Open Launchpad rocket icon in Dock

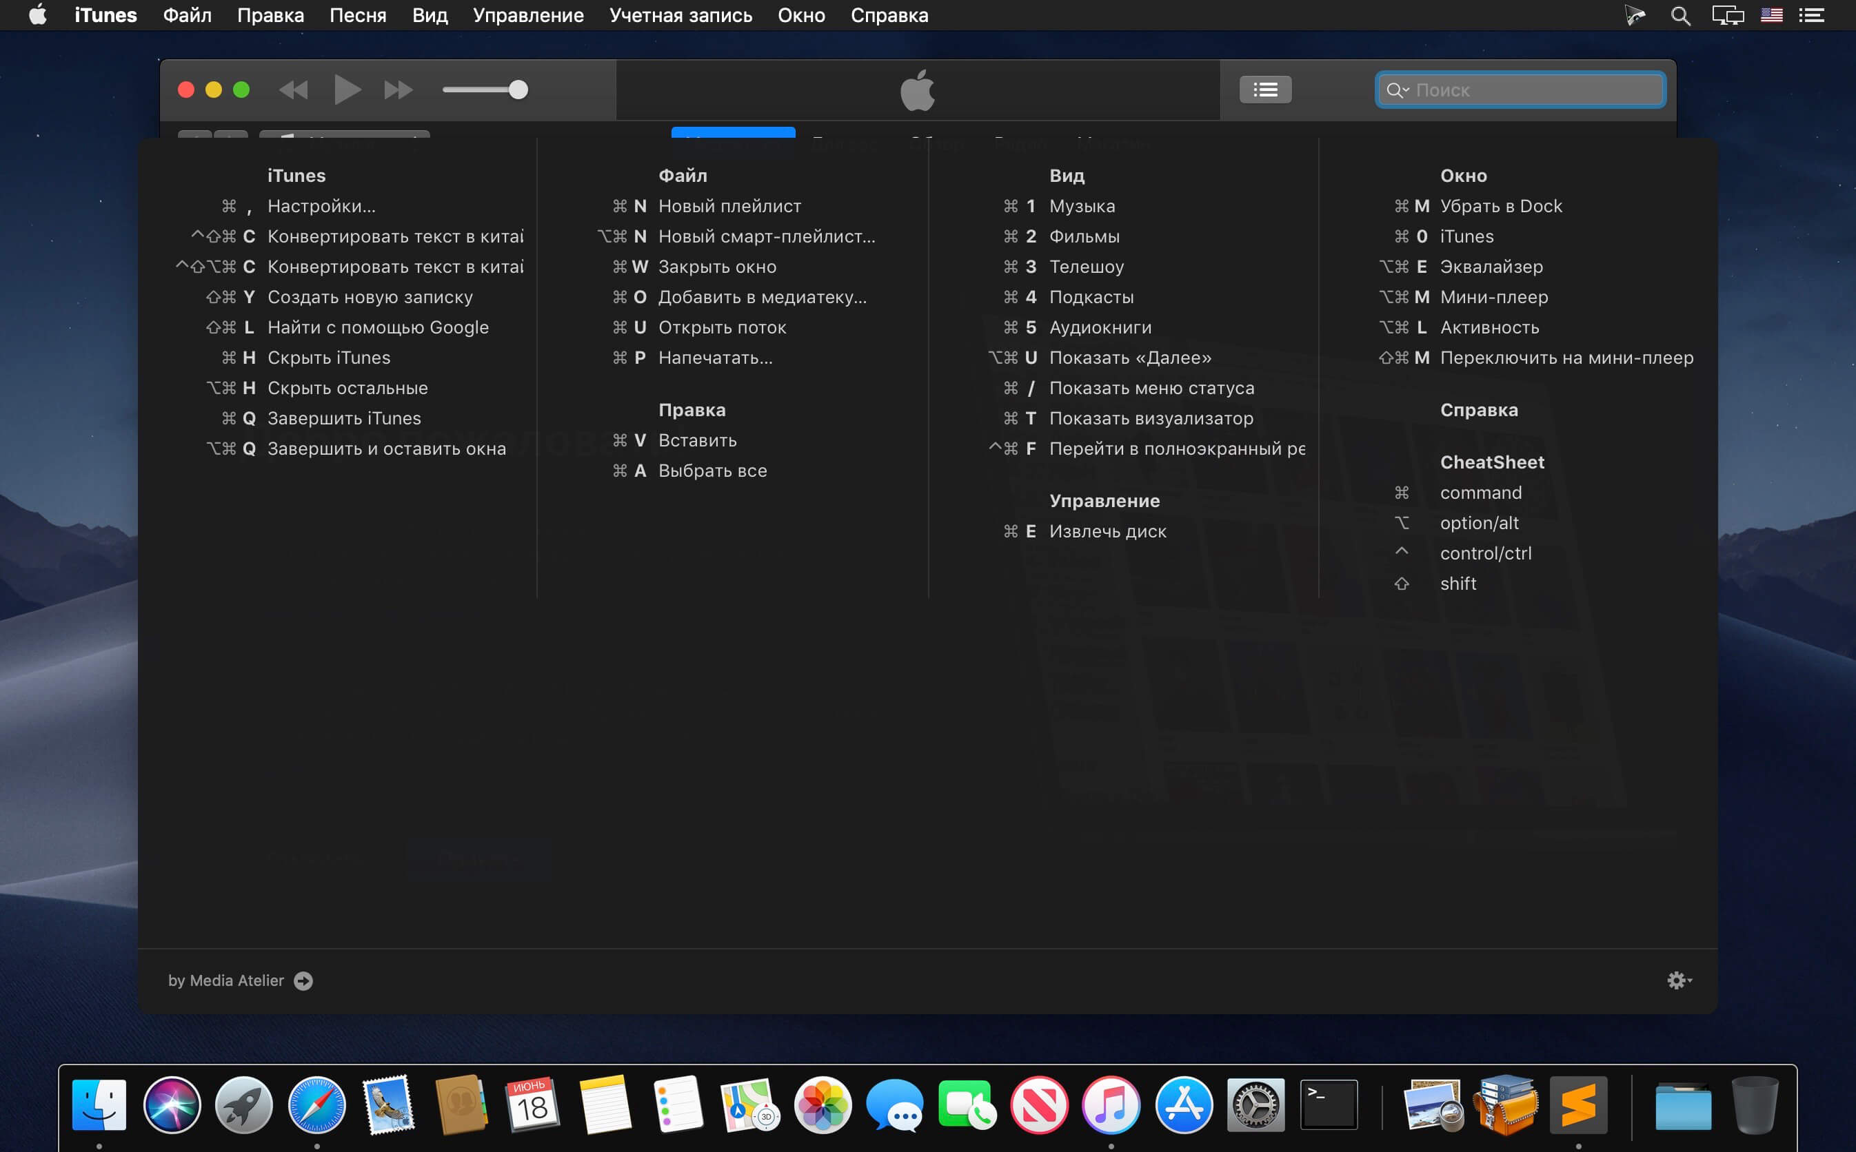pos(244,1104)
